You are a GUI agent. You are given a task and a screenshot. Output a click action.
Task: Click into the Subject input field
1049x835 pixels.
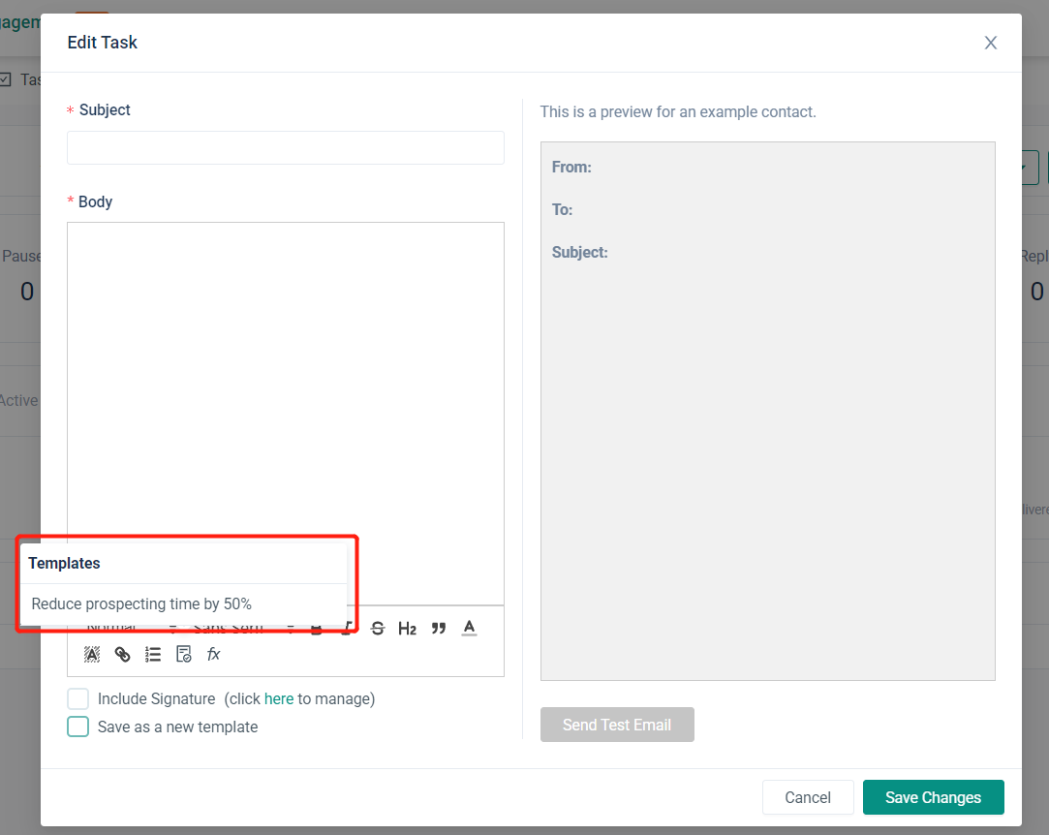tap(285, 147)
